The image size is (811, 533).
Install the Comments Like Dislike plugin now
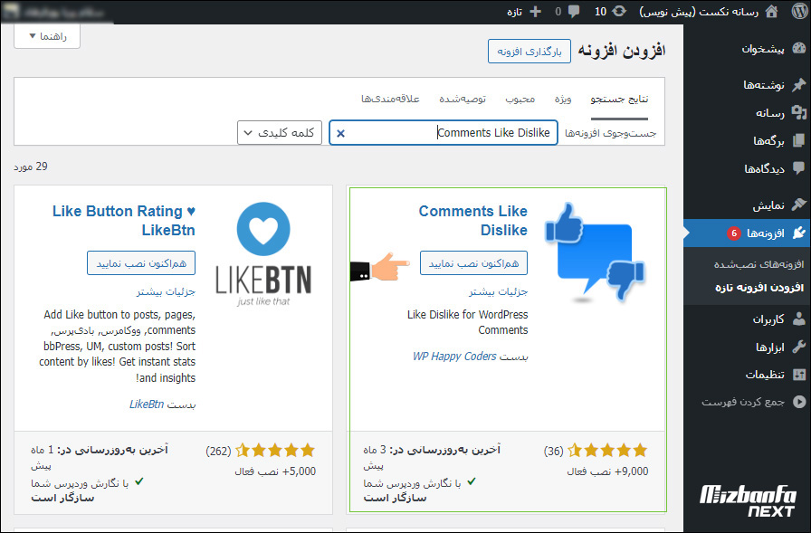(473, 263)
